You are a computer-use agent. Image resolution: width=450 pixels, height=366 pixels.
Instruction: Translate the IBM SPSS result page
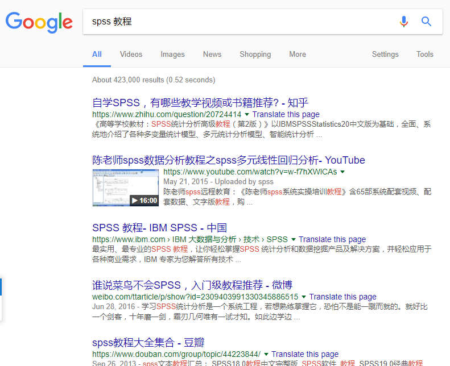332,239
